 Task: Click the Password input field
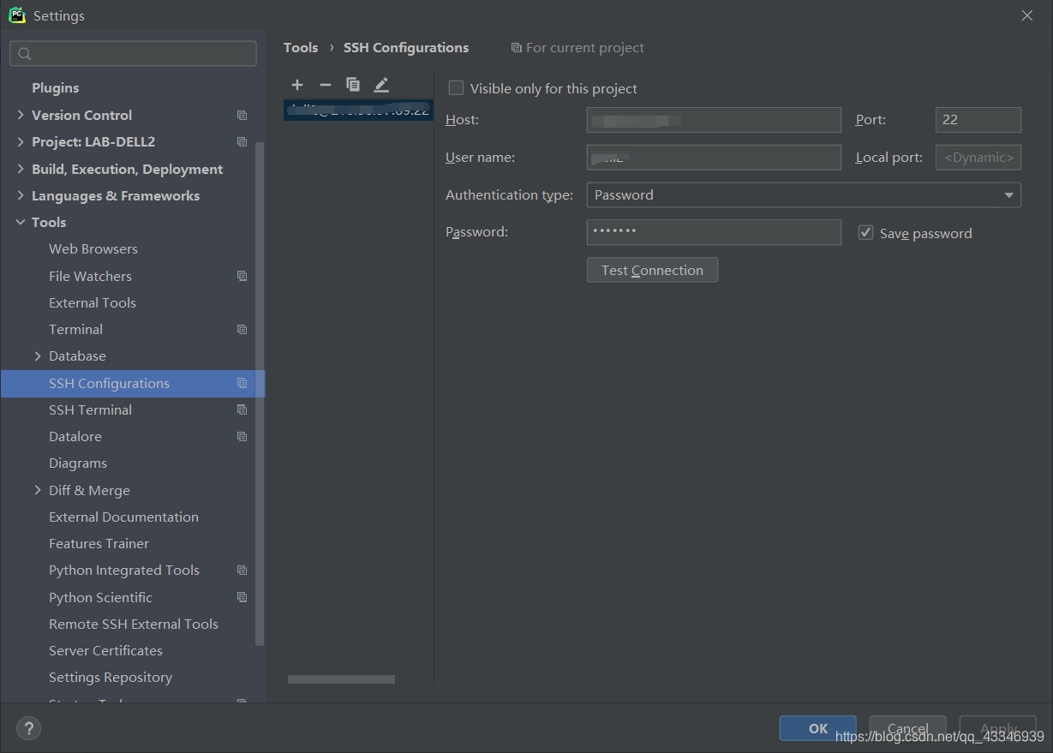714,232
